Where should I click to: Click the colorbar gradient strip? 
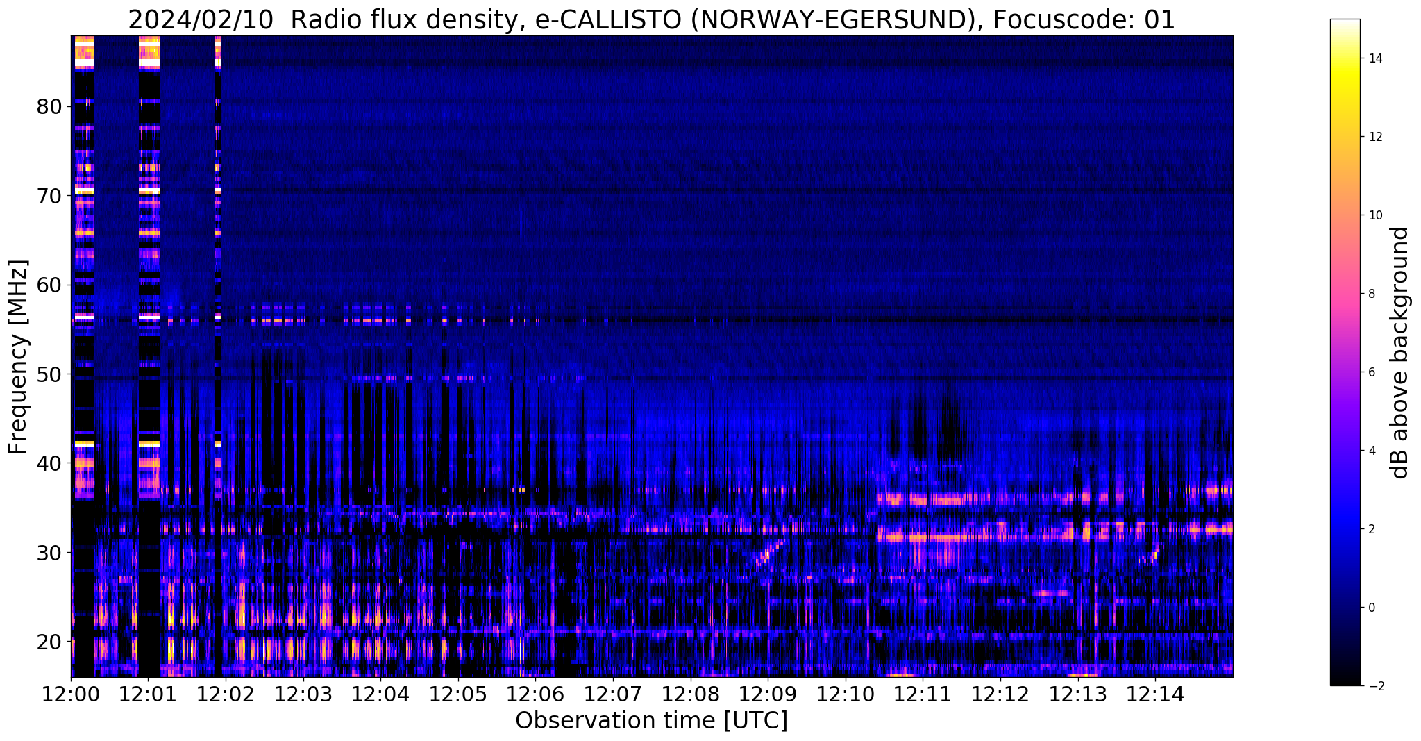1345,352
